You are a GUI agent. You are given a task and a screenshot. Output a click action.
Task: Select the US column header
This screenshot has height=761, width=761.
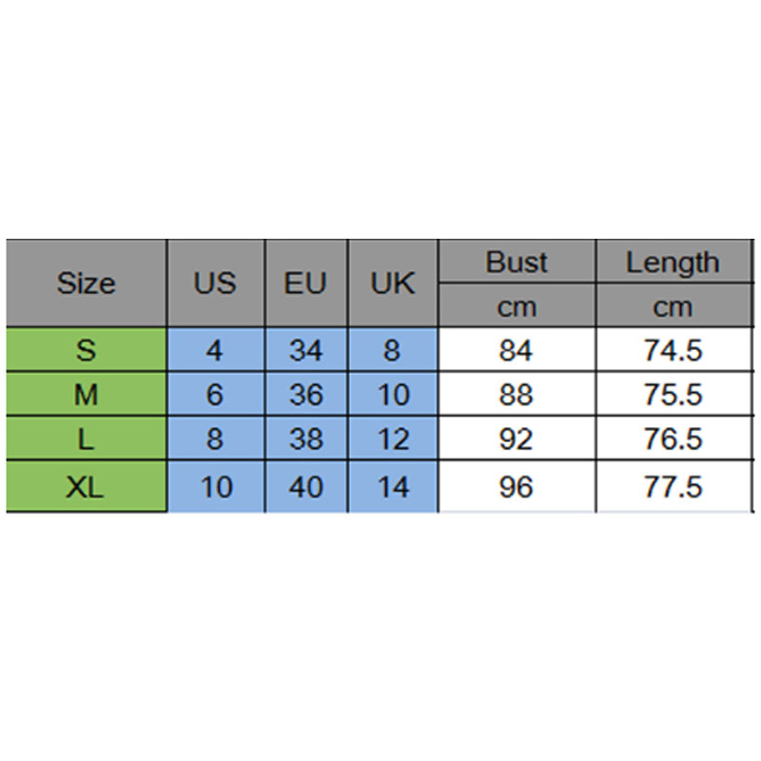coord(215,283)
